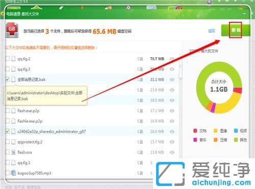
Task: Click the 17.1 MB size value
Action: (x=157, y=111)
